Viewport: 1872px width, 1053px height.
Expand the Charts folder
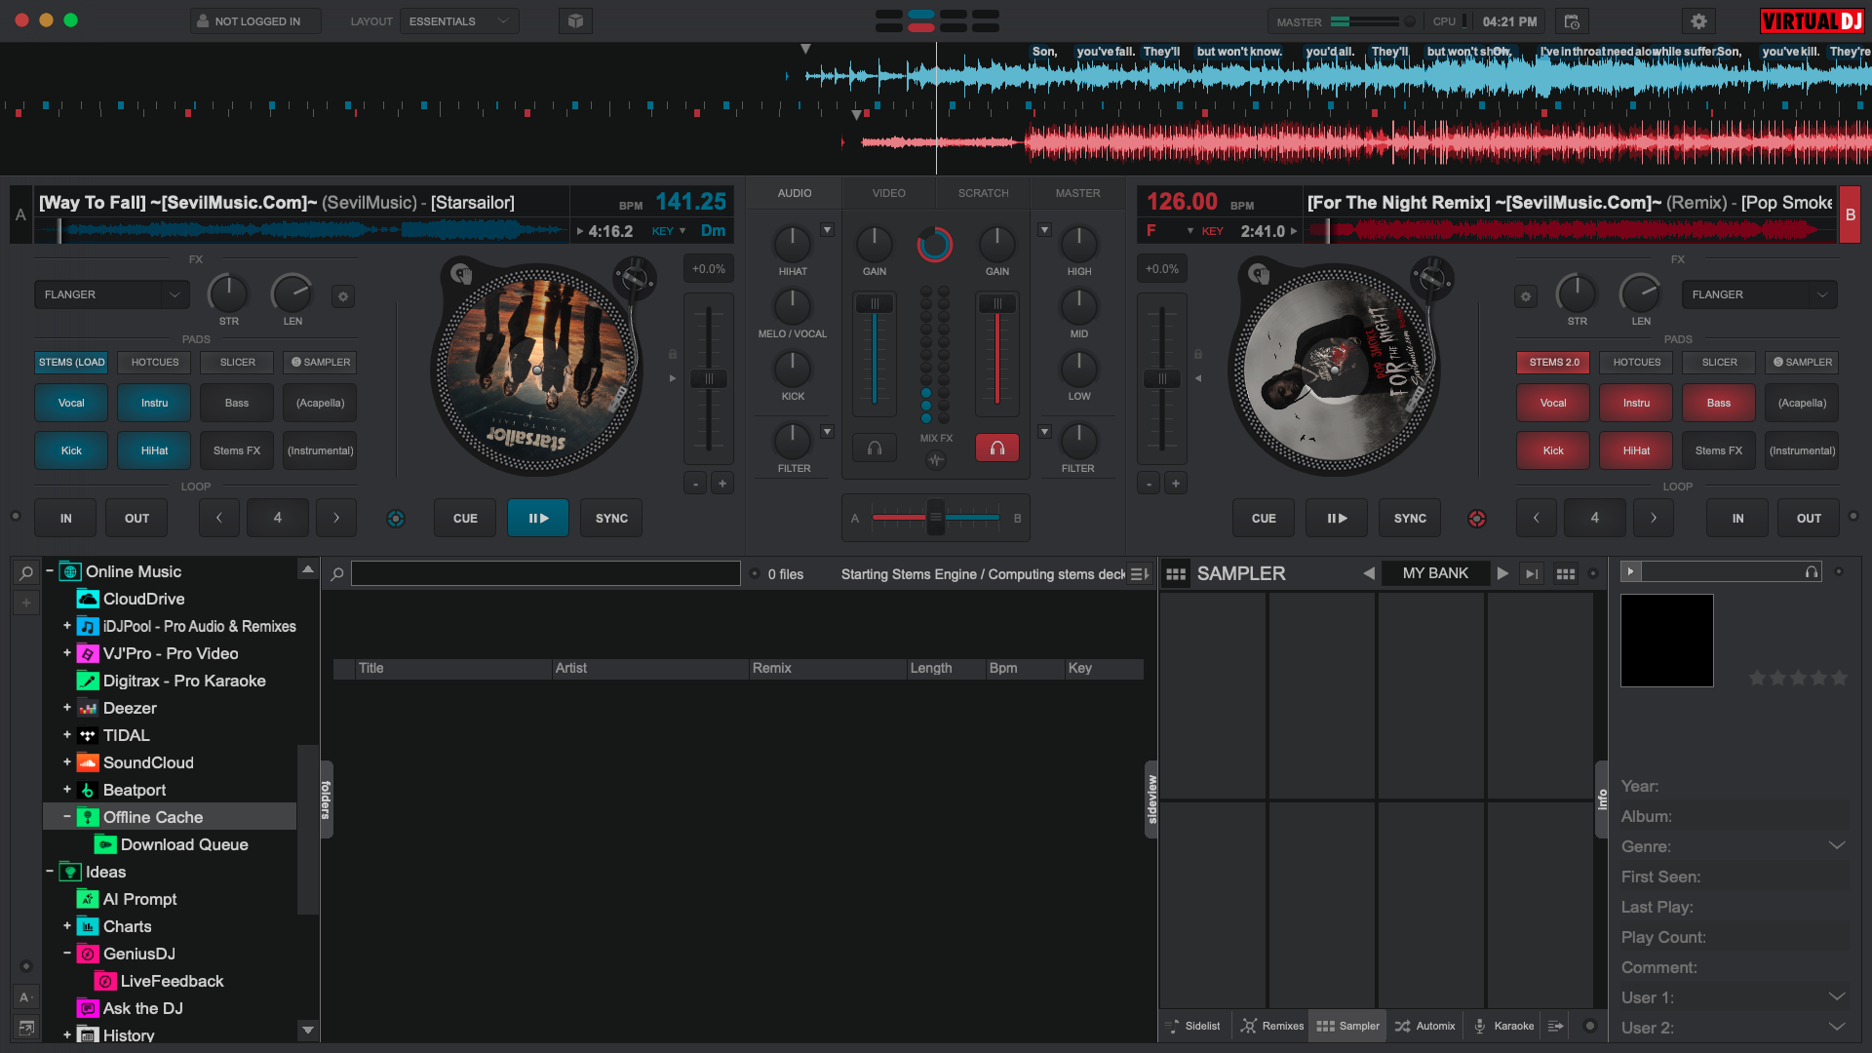click(x=67, y=926)
